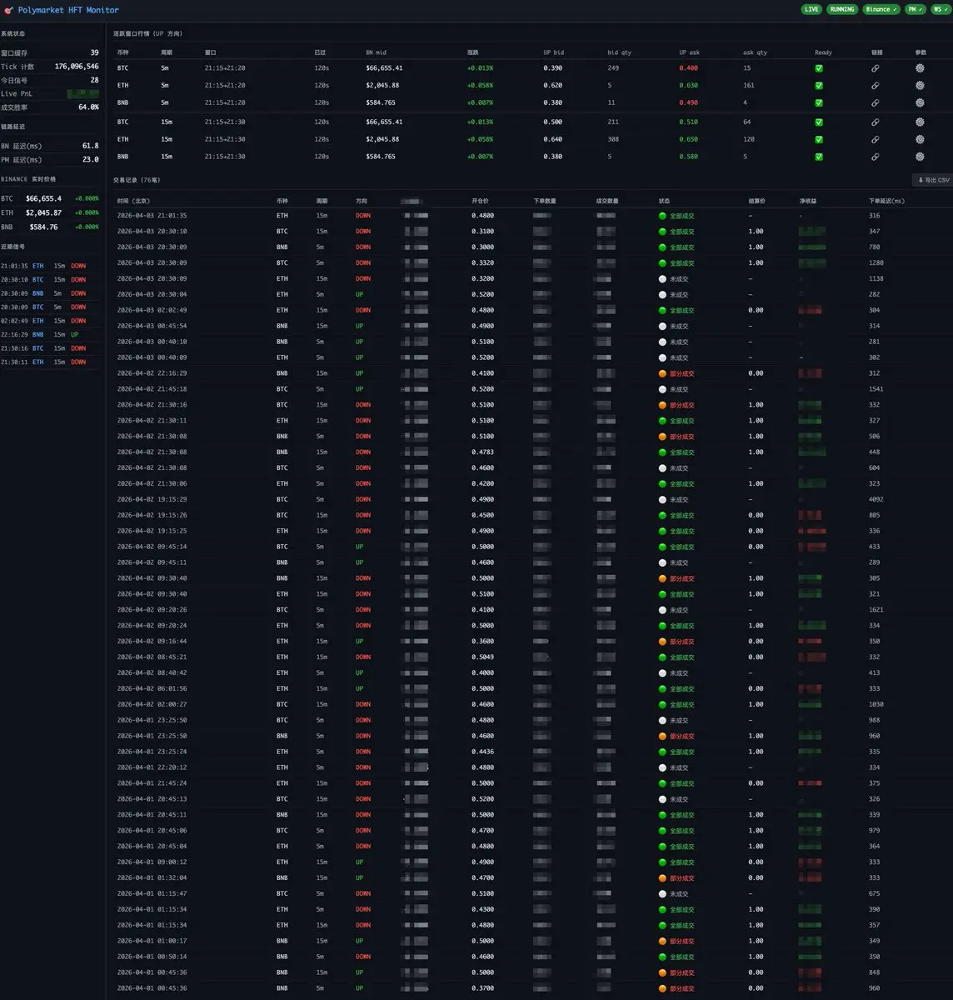This screenshot has height=1000, width=953.
Task: Open the link icon for BTC 5m row
Action: [x=875, y=68]
